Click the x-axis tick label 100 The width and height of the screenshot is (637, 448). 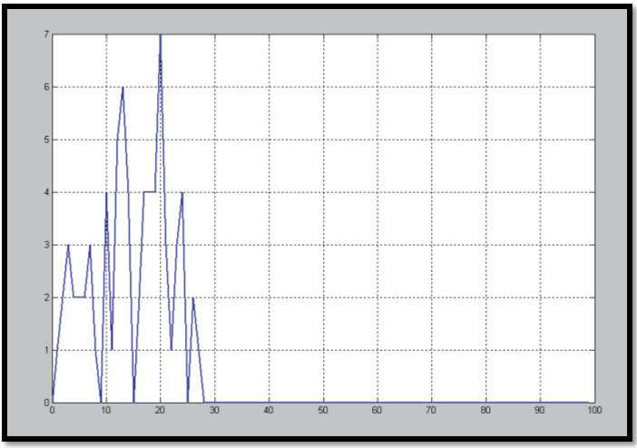click(593, 411)
